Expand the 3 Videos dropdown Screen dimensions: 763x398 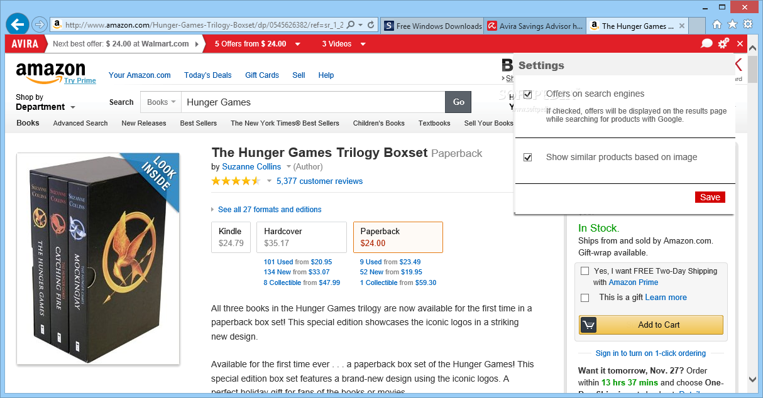[344, 44]
